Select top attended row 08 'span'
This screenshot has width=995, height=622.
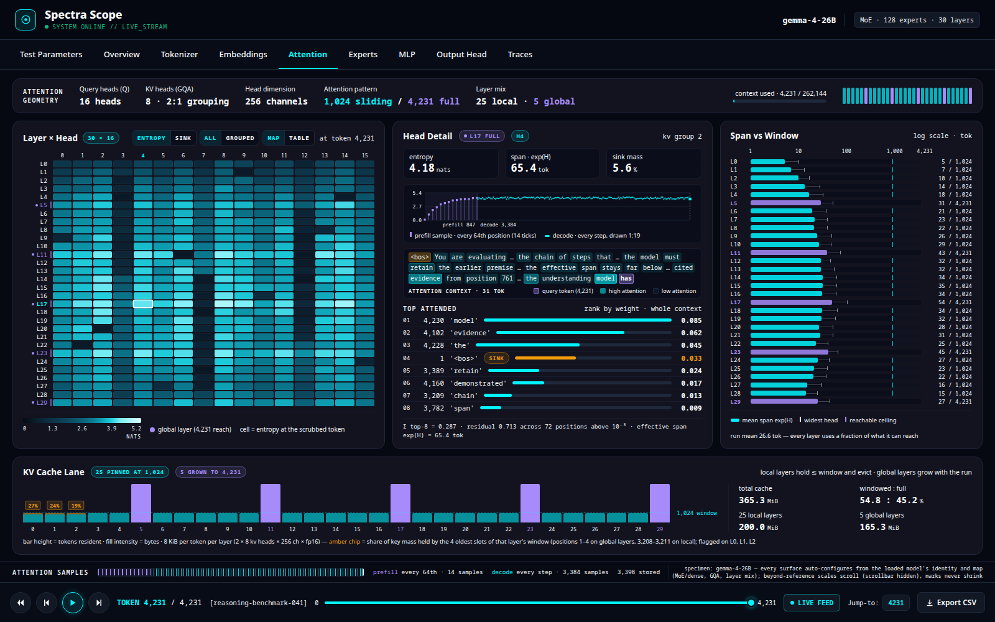tap(552, 408)
